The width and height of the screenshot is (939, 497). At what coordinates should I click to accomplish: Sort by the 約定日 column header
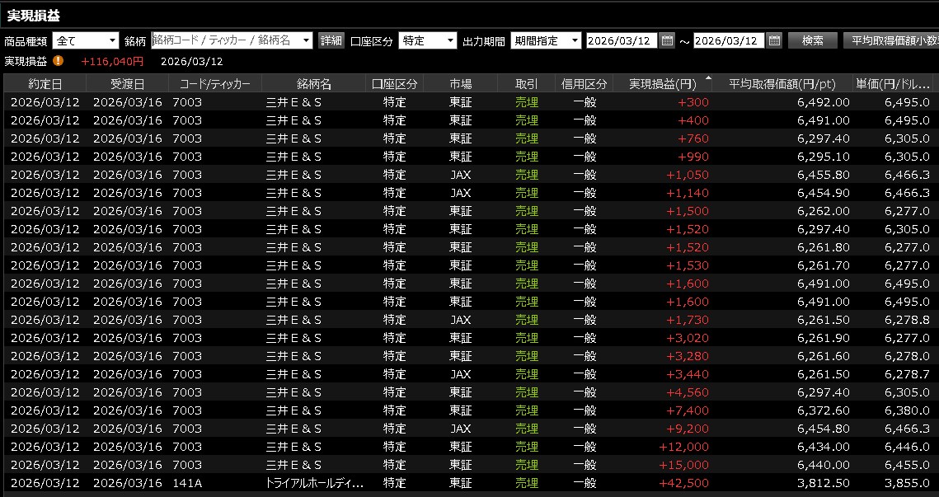tap(45, 84)
